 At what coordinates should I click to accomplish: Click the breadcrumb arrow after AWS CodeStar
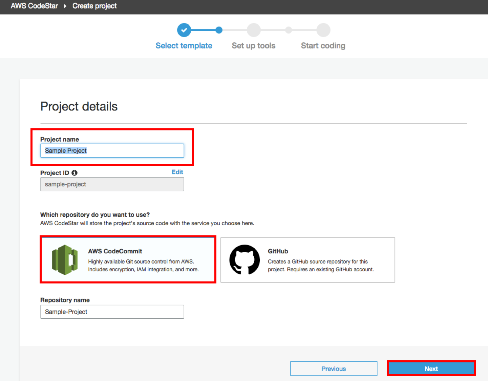(x=65, y=6)
